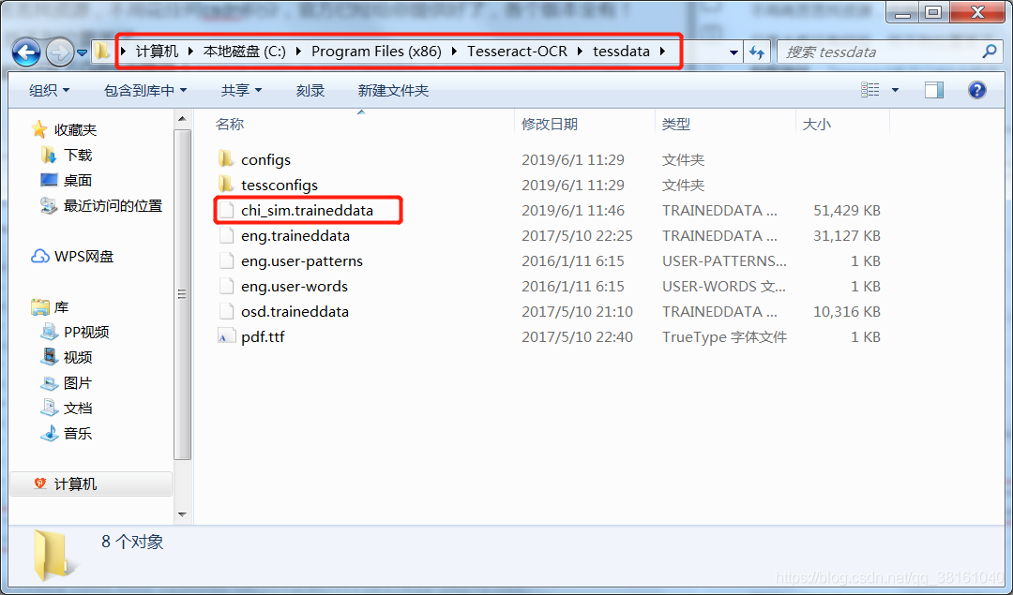This screenshot has height=595, width=1013.
Task: Expand the arrow after the Tesseract-OCR breadcrumb
Action: [581, 51]
